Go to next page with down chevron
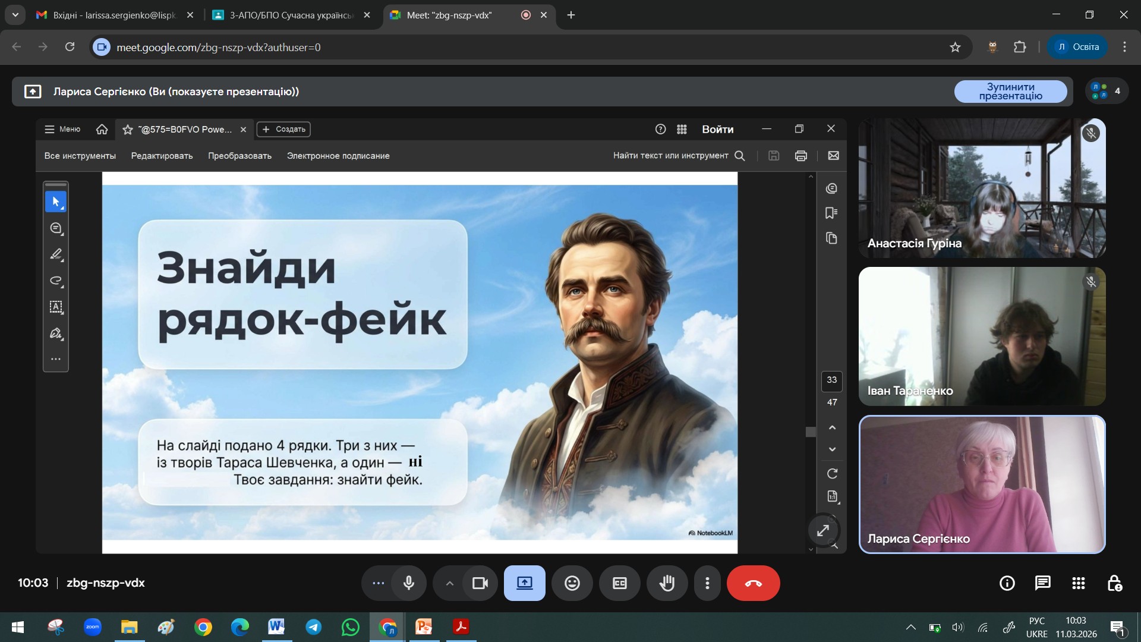 (832, 449)
